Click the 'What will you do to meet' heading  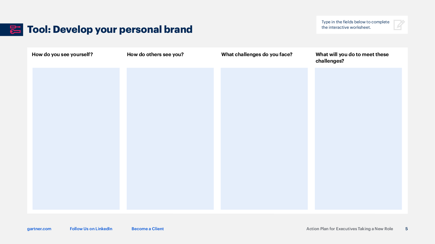[x=352, y=57]
